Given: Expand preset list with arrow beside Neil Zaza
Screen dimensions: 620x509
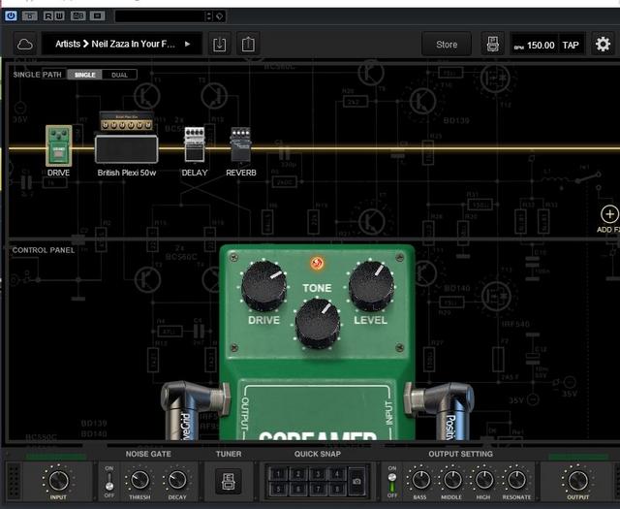Looking at the screenshot, I should point(187,44).
